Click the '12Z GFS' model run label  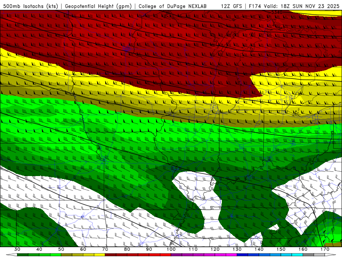coord(231,6)
